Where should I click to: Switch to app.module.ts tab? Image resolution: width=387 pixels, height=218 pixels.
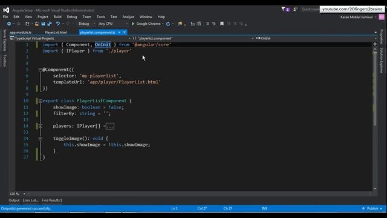click(21, 32)
